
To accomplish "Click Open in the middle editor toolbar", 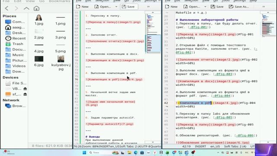I will [x=103, y=7].
